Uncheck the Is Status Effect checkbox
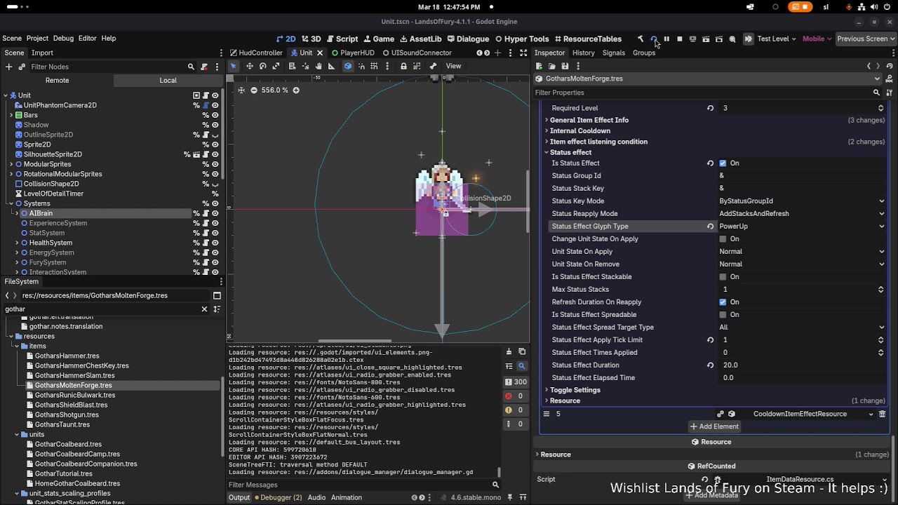898x505 pixels. pos(723,163)
